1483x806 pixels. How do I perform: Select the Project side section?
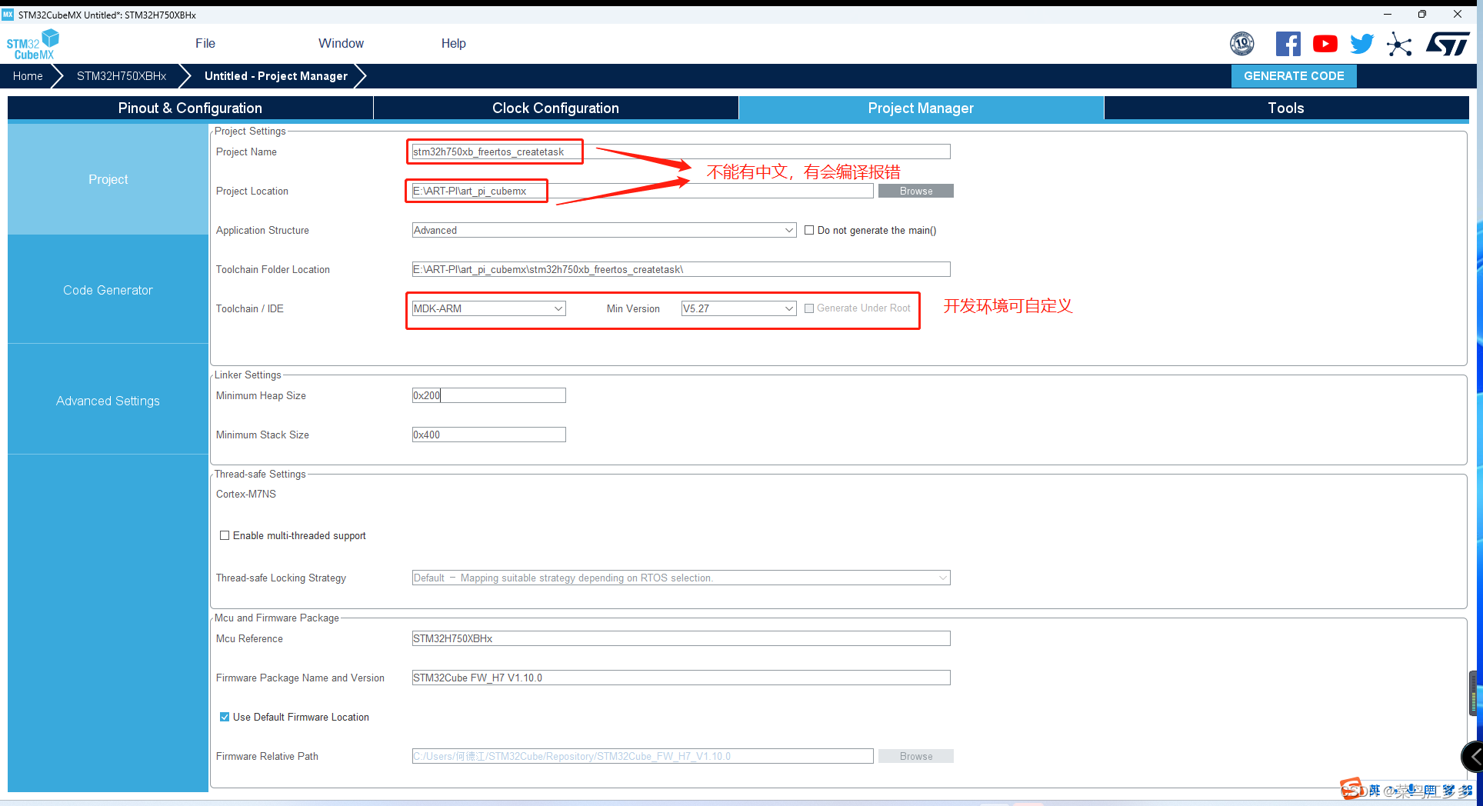pos(108,179)
